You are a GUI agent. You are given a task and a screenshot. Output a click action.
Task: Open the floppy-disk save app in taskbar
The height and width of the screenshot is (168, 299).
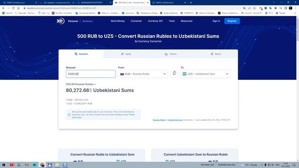point(50,165)
